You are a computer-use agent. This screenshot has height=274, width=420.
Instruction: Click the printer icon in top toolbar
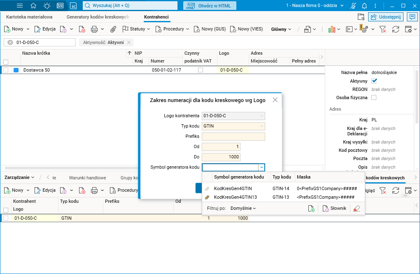coord(94,29)
